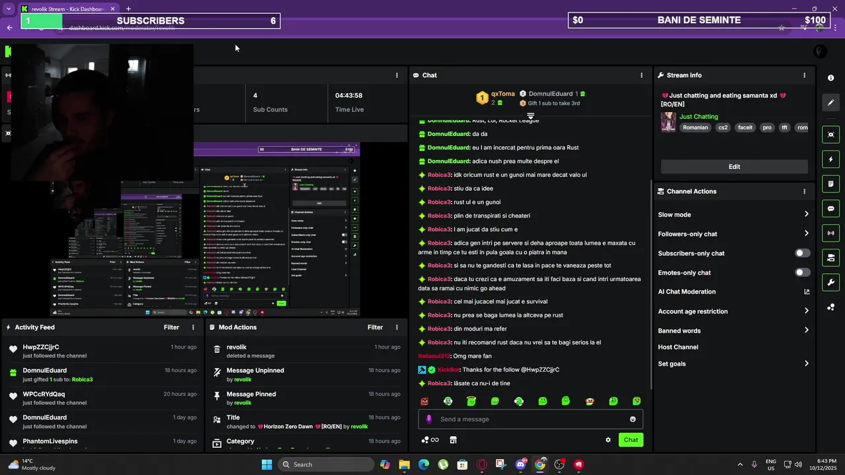The image size is (845, 475).
Task: Open chat settings gear icon
Action: (x=608, y=440)
